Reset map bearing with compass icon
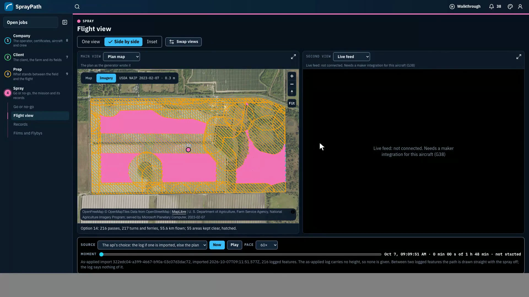 click(x=292, y=92)
